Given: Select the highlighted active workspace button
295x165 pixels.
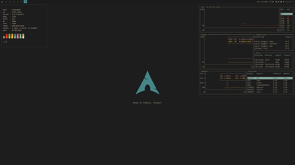Looking at the screenshot, I should click(x=25, y=2).
